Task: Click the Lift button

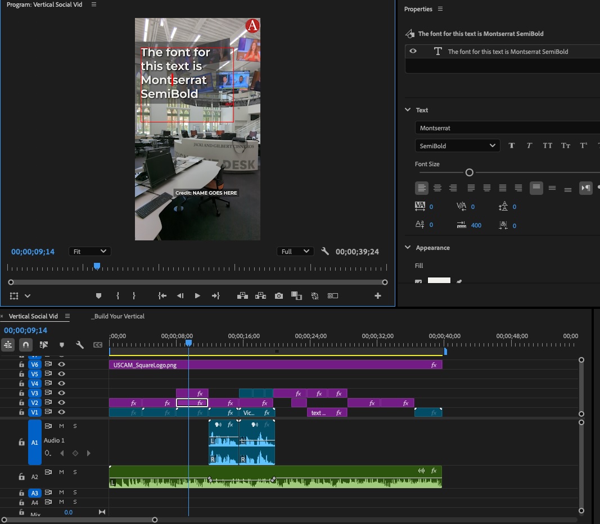Action: click(x=242, y=296)
